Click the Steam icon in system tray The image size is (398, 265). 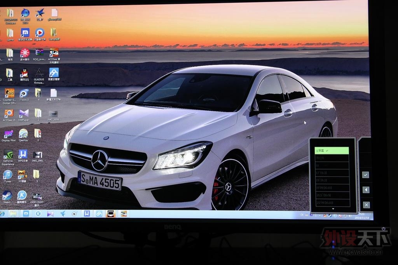click(330, 216)
